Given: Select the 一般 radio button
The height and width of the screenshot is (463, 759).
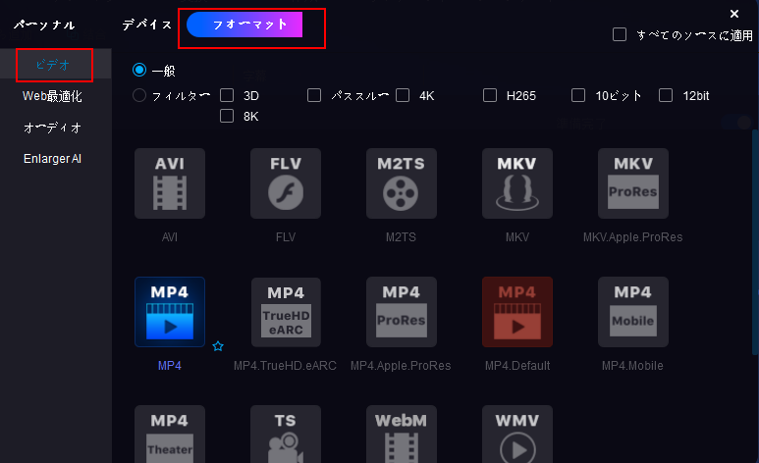Looking at the screenshot, I should pyautogui.click(x=139, y=71).
